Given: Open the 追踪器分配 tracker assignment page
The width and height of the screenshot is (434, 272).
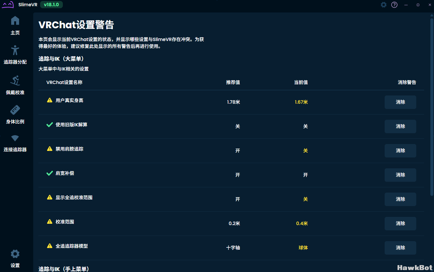Looking at the screenshot, I should (15, 55).
